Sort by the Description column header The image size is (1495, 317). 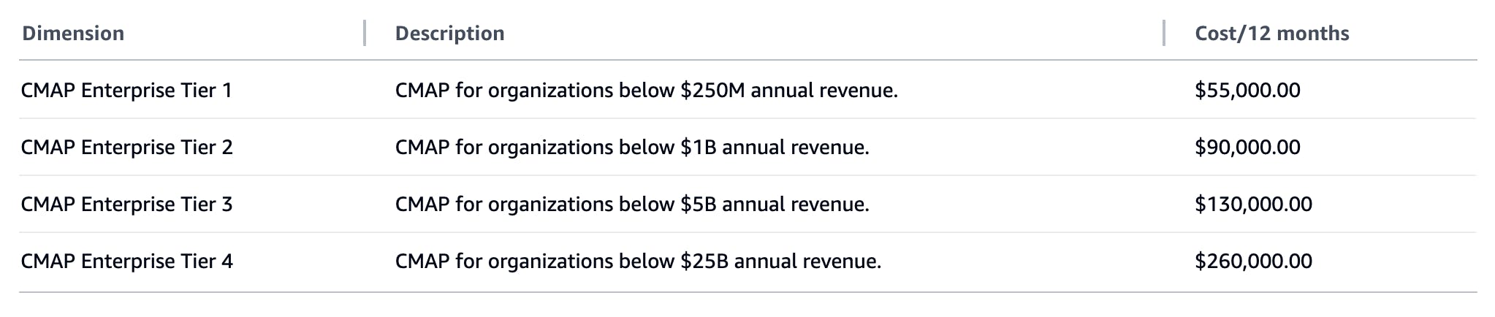449,34
